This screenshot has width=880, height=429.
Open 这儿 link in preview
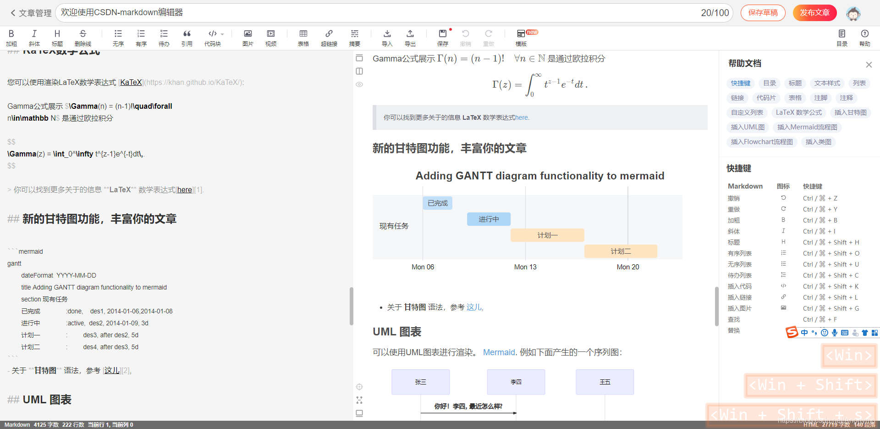click(474, 307)
